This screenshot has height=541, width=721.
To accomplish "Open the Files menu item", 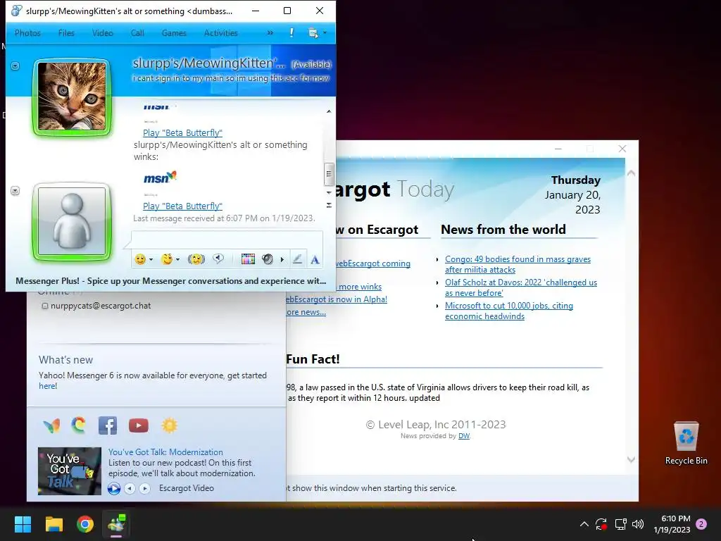I will 66,33.
